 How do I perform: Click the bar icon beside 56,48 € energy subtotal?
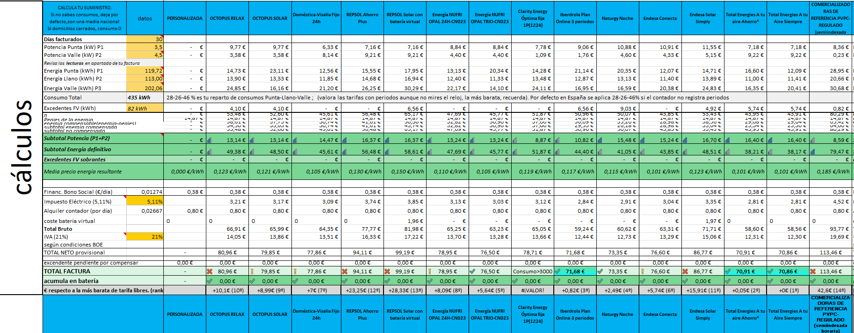345,151
